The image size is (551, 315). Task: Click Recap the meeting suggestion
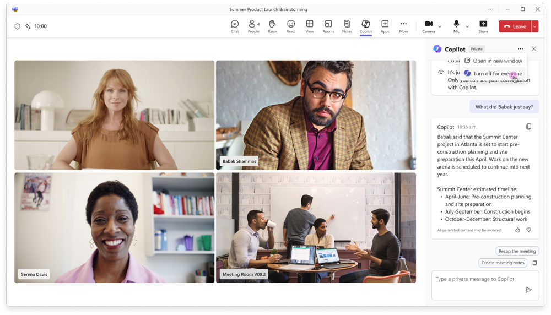coord(517,251)
